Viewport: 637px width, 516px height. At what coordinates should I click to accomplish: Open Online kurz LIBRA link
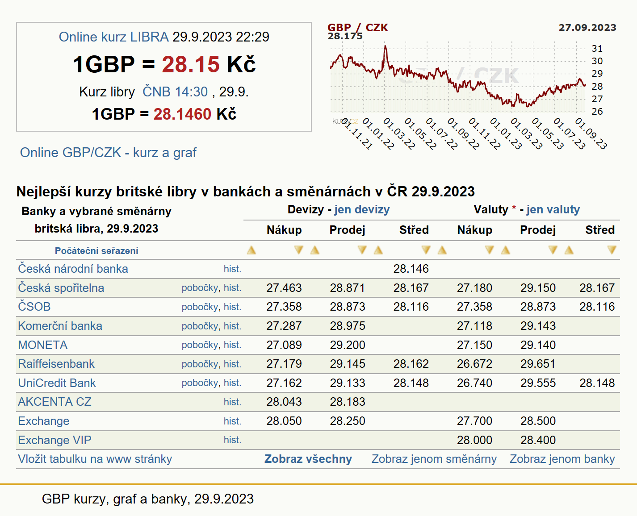click(114, 37)
